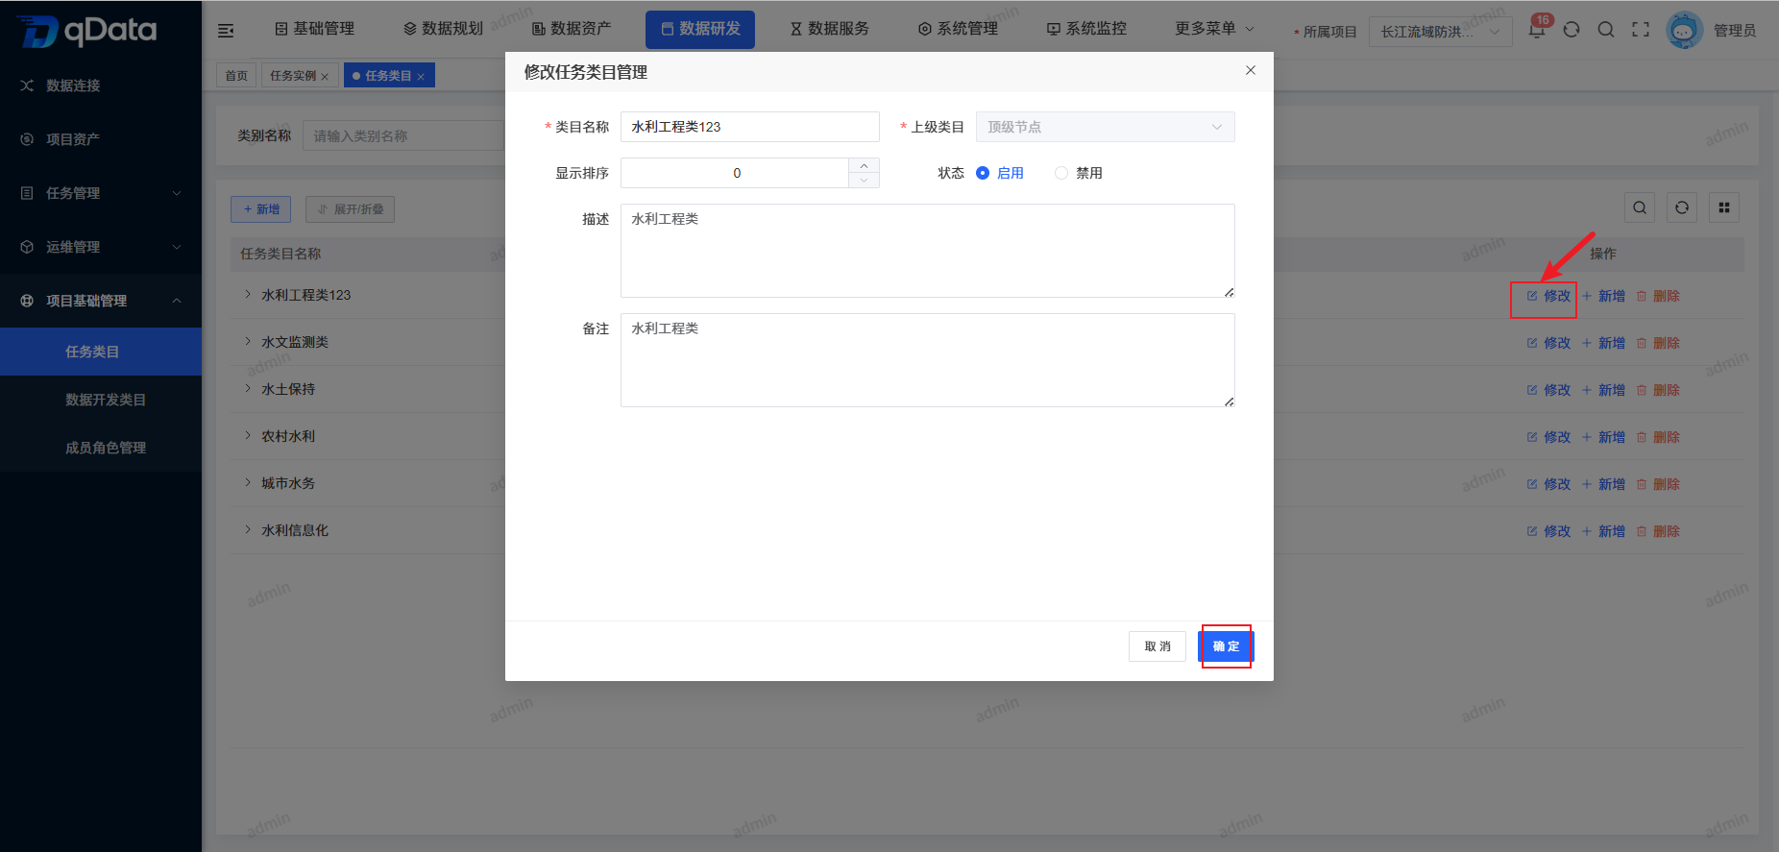Click the 显示排序 number field

(x=736, y=173)
